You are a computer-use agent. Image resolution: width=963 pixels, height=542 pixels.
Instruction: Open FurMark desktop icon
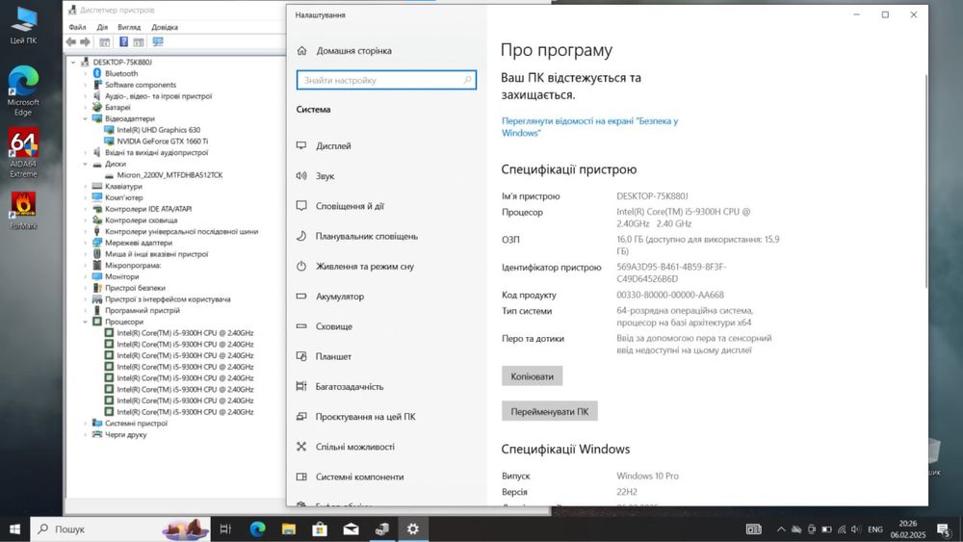[x=23, y=211]
